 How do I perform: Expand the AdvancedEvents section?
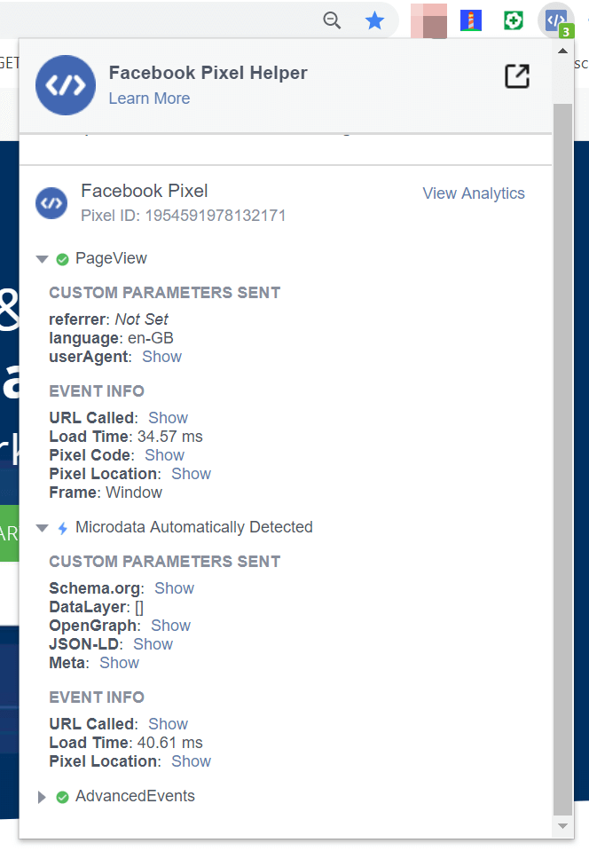(42, 797)
